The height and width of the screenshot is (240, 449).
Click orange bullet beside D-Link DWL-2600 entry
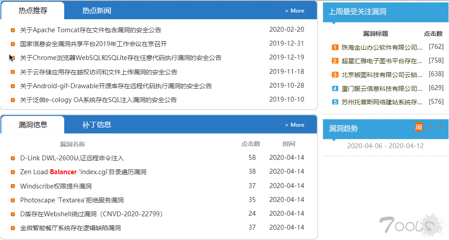tap(13, 158)
